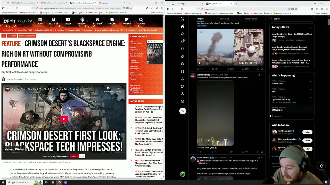This screenshot has width=330, height=185.
Task: Open X Messages envelope icon
Action: [183, 49]
